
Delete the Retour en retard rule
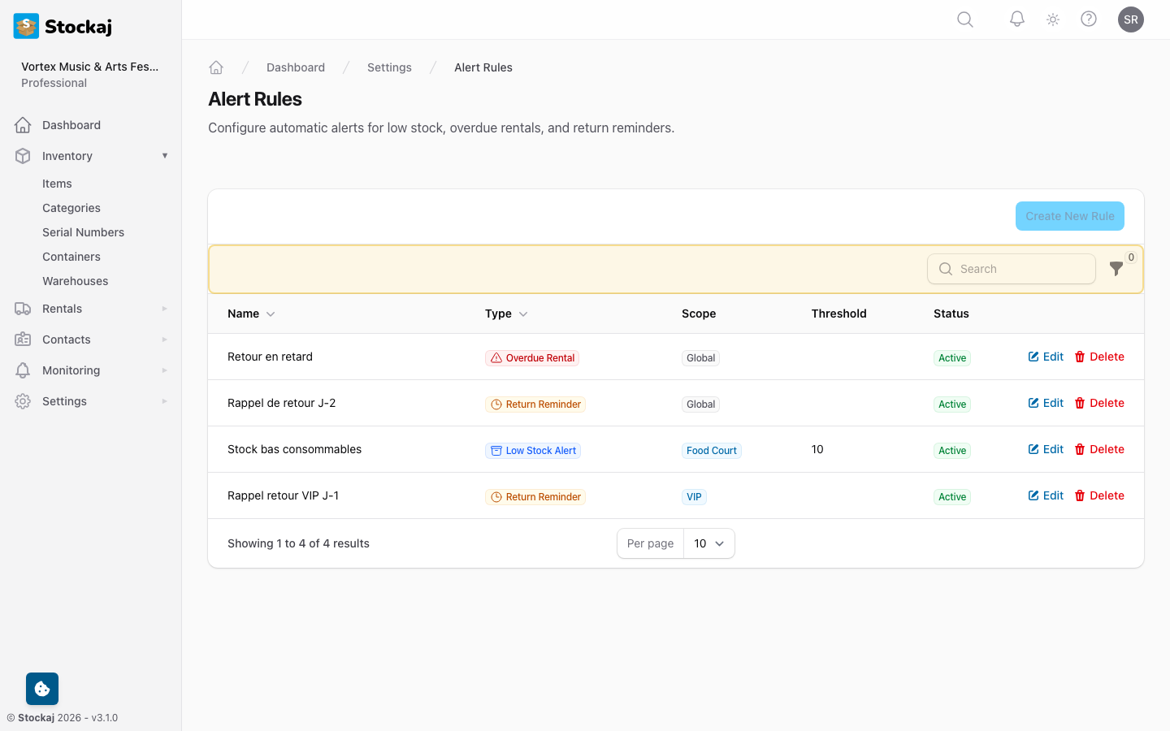click(x=1099, y=357)
